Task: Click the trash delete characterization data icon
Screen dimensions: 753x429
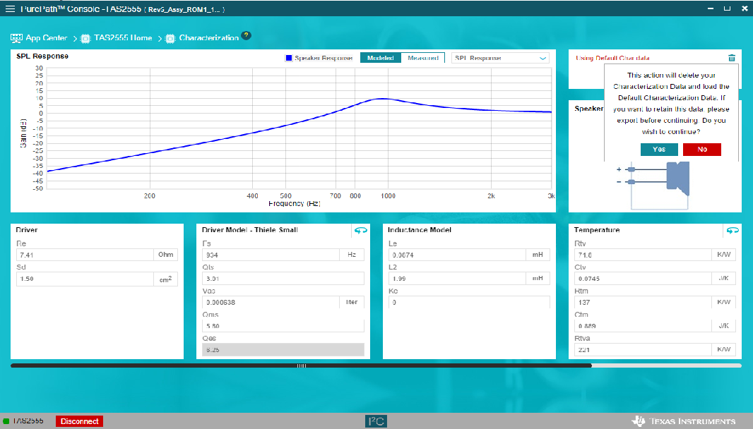Action: tap(731, 58)
